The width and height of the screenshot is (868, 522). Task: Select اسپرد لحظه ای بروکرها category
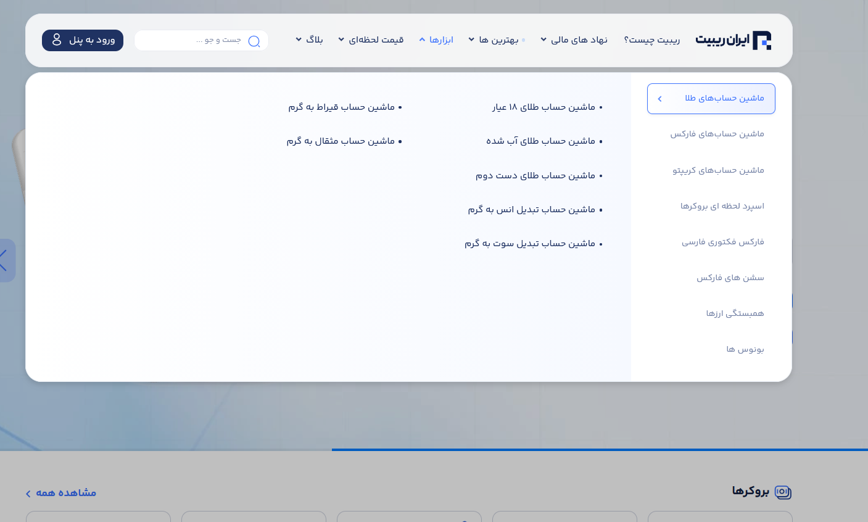722,206
